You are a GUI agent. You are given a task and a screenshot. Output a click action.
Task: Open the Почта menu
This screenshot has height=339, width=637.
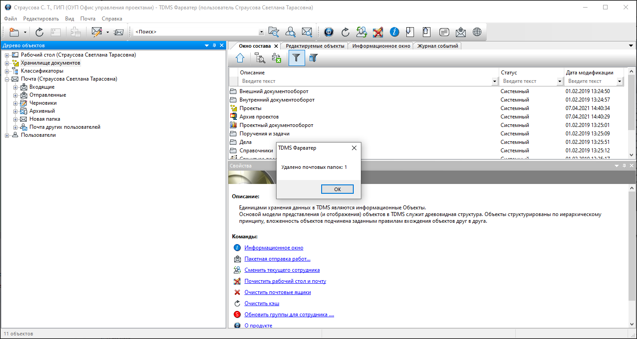(x=88, y=19)
